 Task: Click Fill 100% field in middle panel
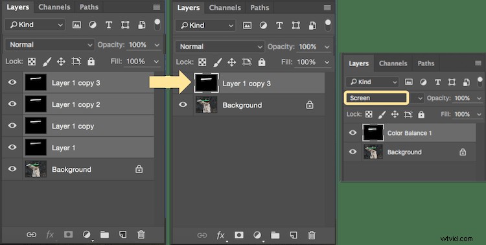(307, 62)
